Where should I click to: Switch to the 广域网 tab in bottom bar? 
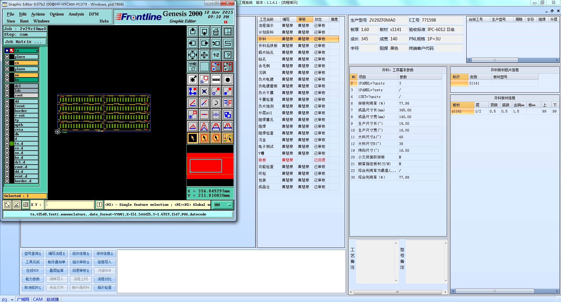click(23, 299)
